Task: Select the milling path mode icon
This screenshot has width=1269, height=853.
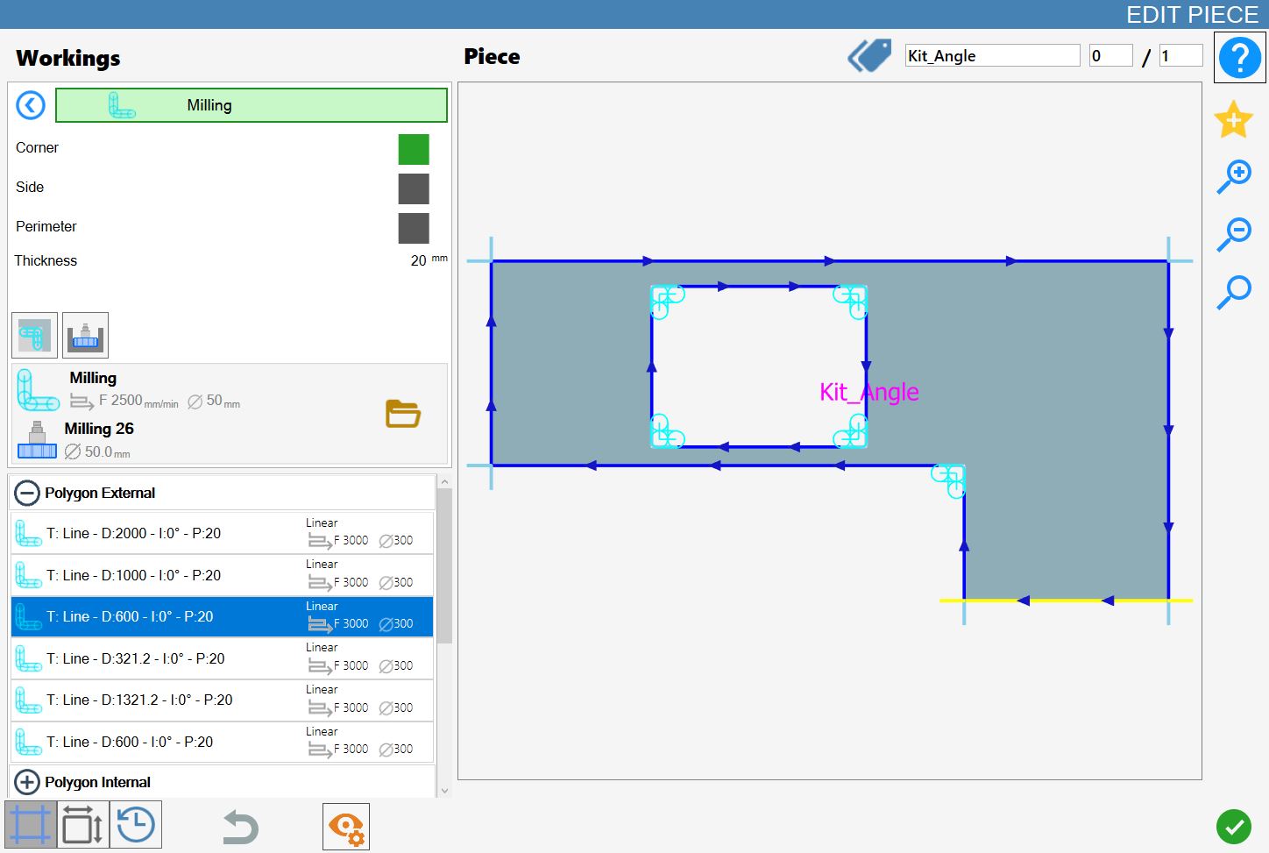Action: pyautogui.click(x=34, y=335)
